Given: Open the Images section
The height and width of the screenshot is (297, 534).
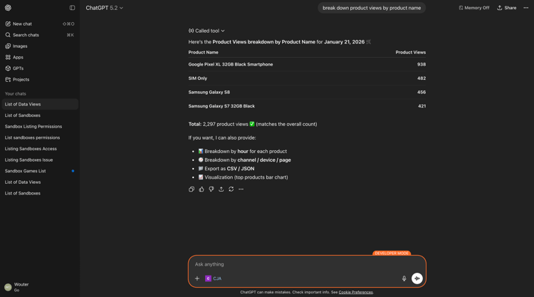Looking at the screenshot, I should pos(40,46).
